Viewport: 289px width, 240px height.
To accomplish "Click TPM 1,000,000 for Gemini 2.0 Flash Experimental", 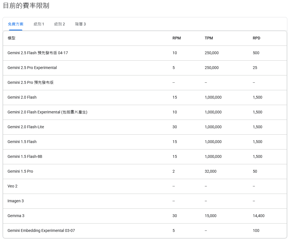I will [x=213, y=112].
